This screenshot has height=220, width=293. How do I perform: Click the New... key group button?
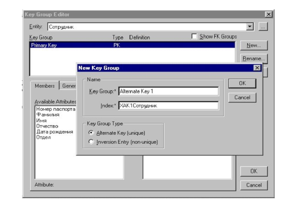pos(253,45)
